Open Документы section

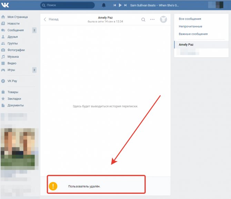pos(16,105)
